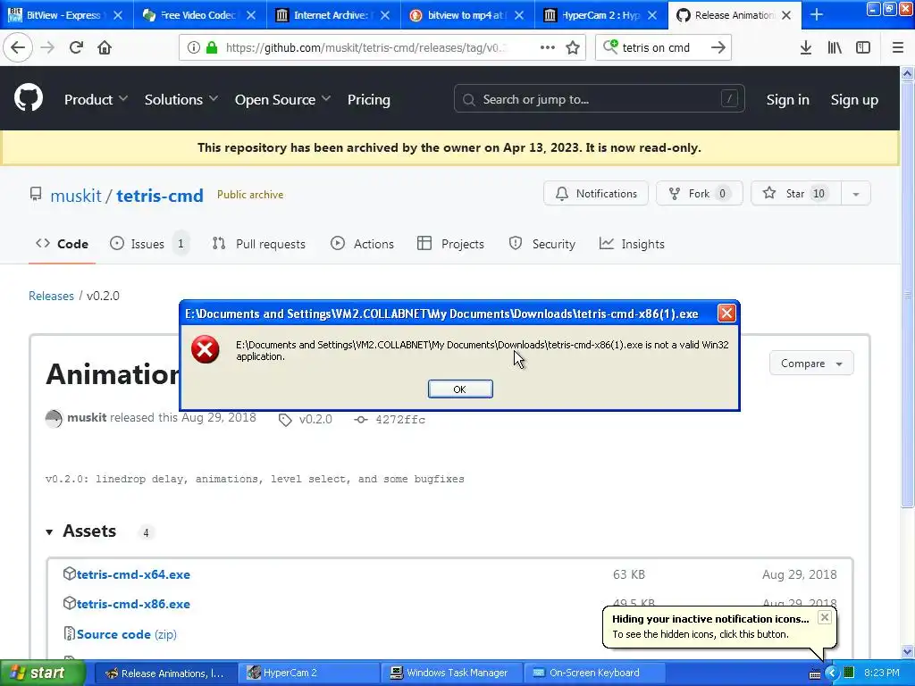The width and height of the screenshot is (915, 686).
Task: Reload the page with the refresh icon
Action: click(x=76, y=48)
